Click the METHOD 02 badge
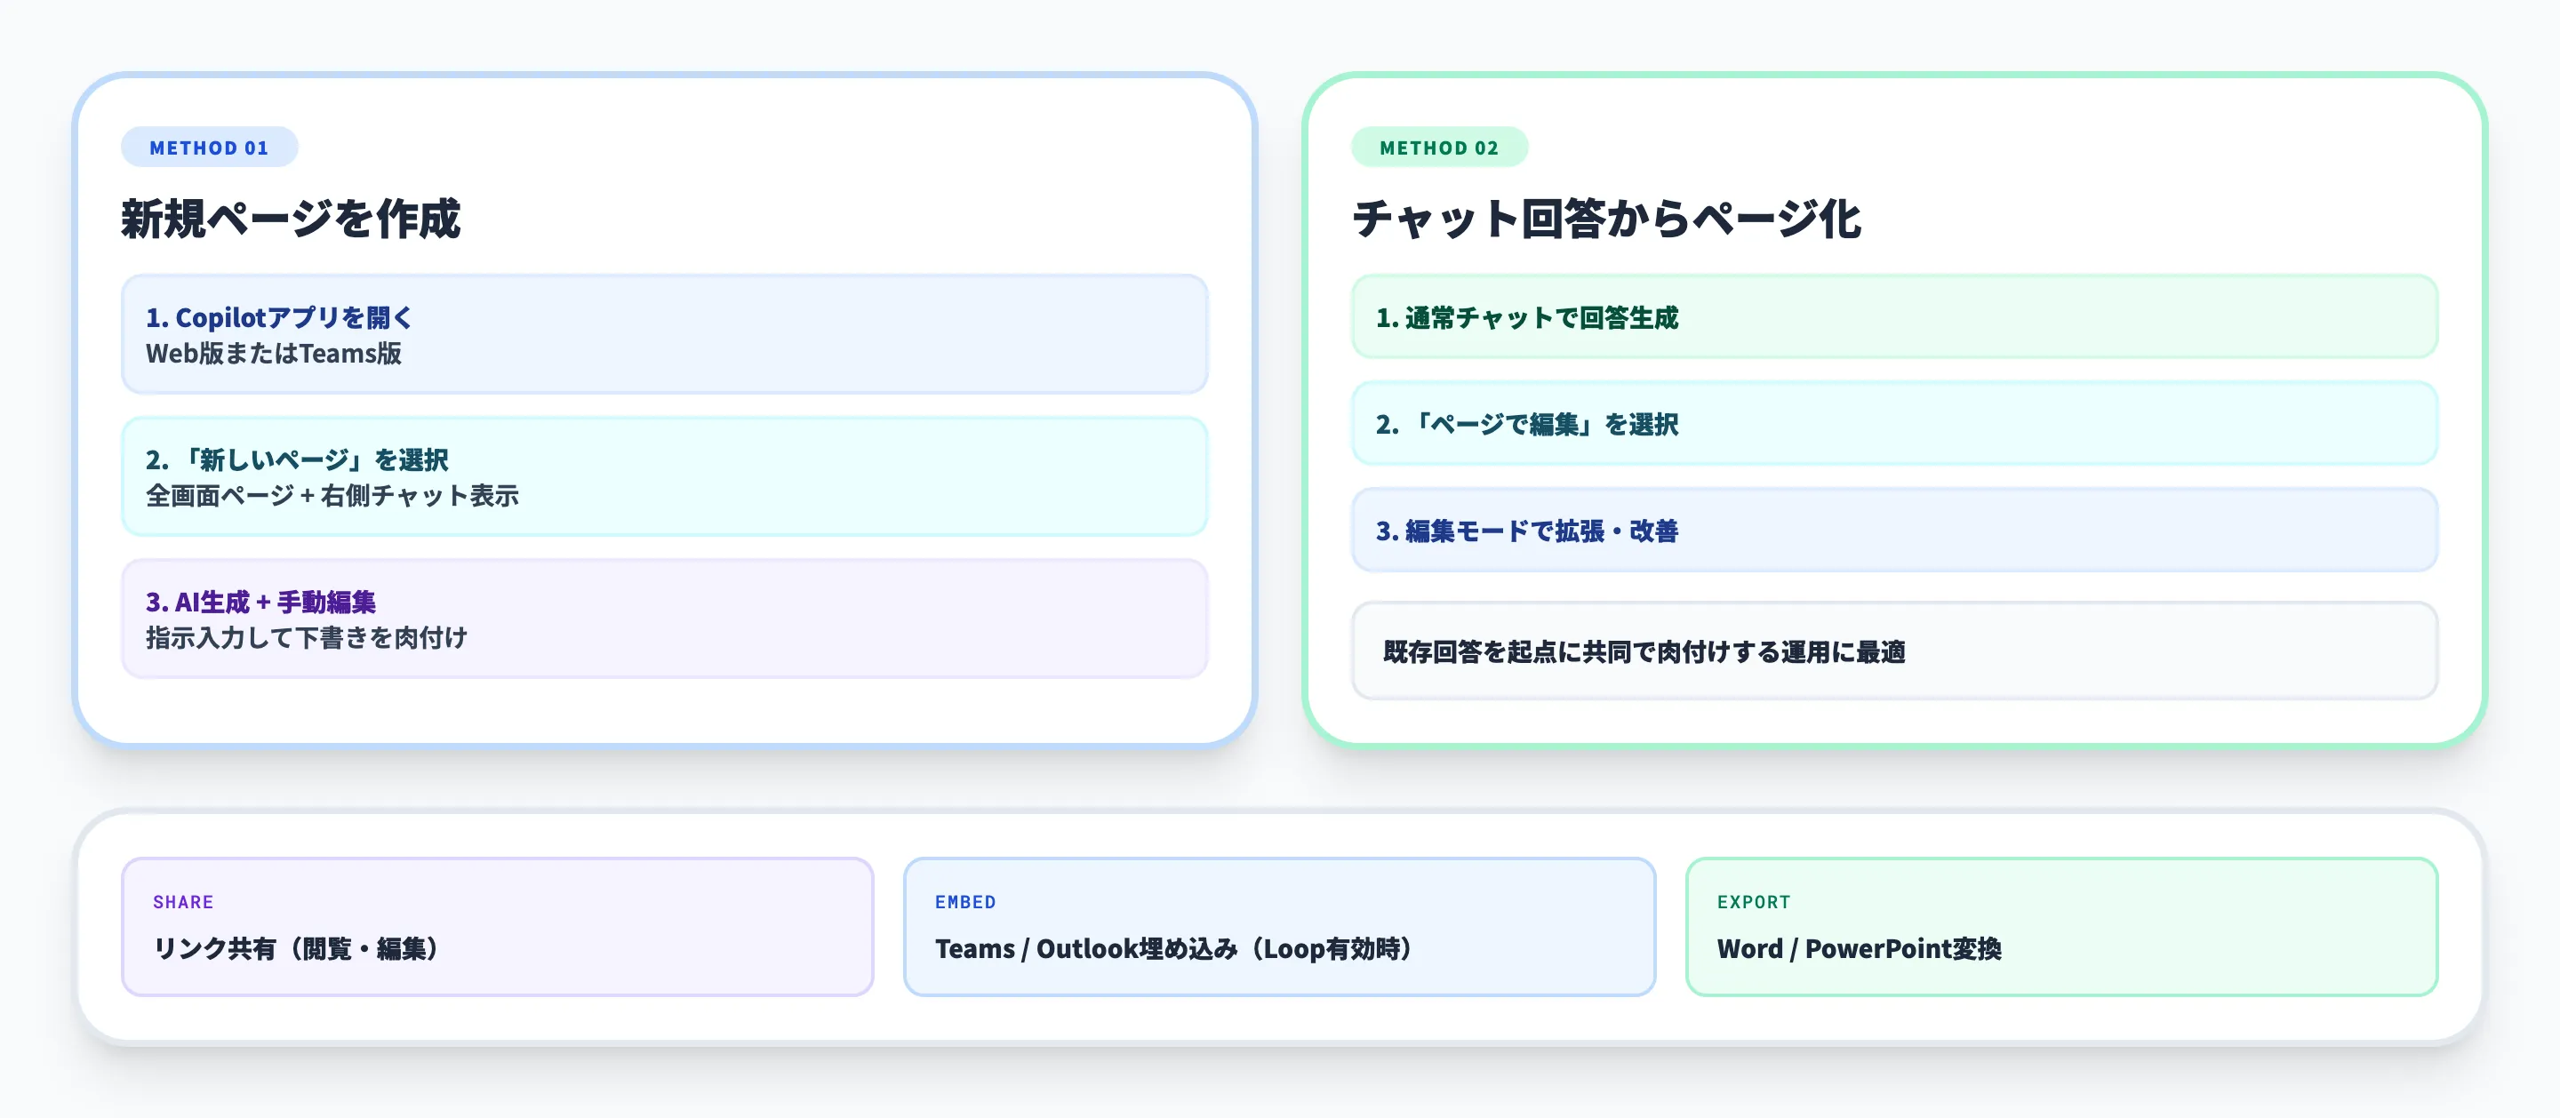 (1439, 147)
